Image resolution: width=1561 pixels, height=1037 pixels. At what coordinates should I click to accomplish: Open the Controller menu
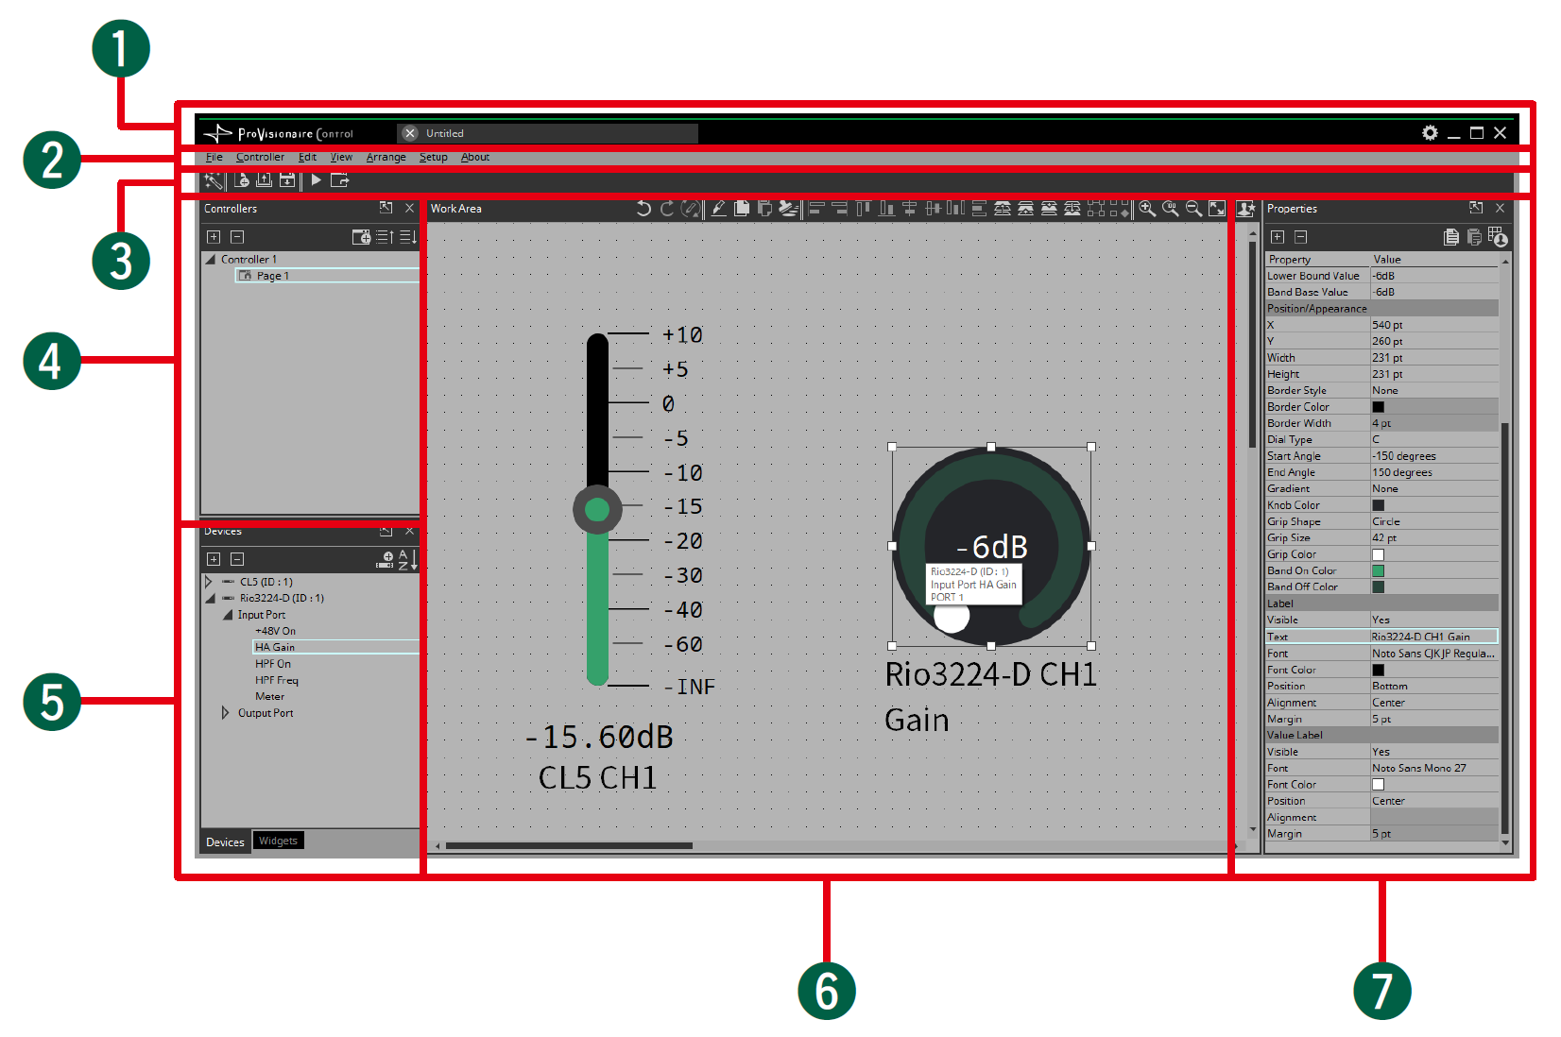tap(260, 157)
